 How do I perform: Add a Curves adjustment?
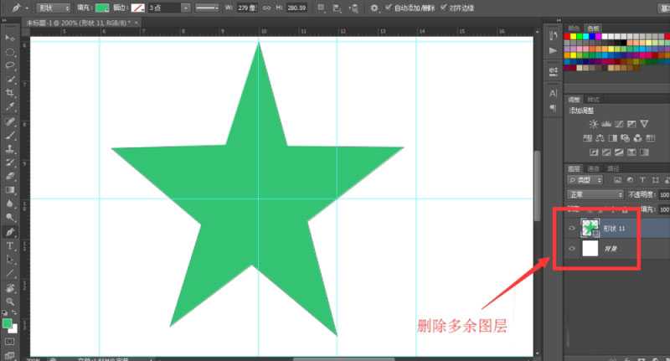point(619,124)
